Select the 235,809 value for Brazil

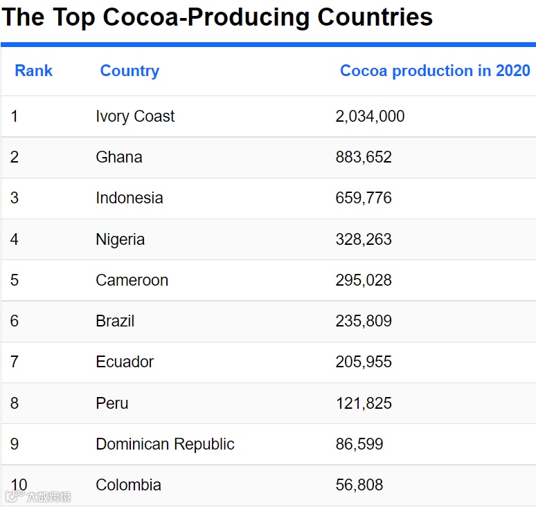364,321
